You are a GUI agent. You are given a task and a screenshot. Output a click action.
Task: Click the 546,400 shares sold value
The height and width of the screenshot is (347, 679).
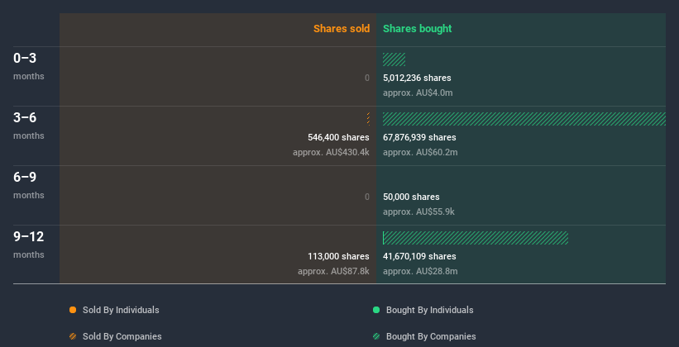pos(338,137)
